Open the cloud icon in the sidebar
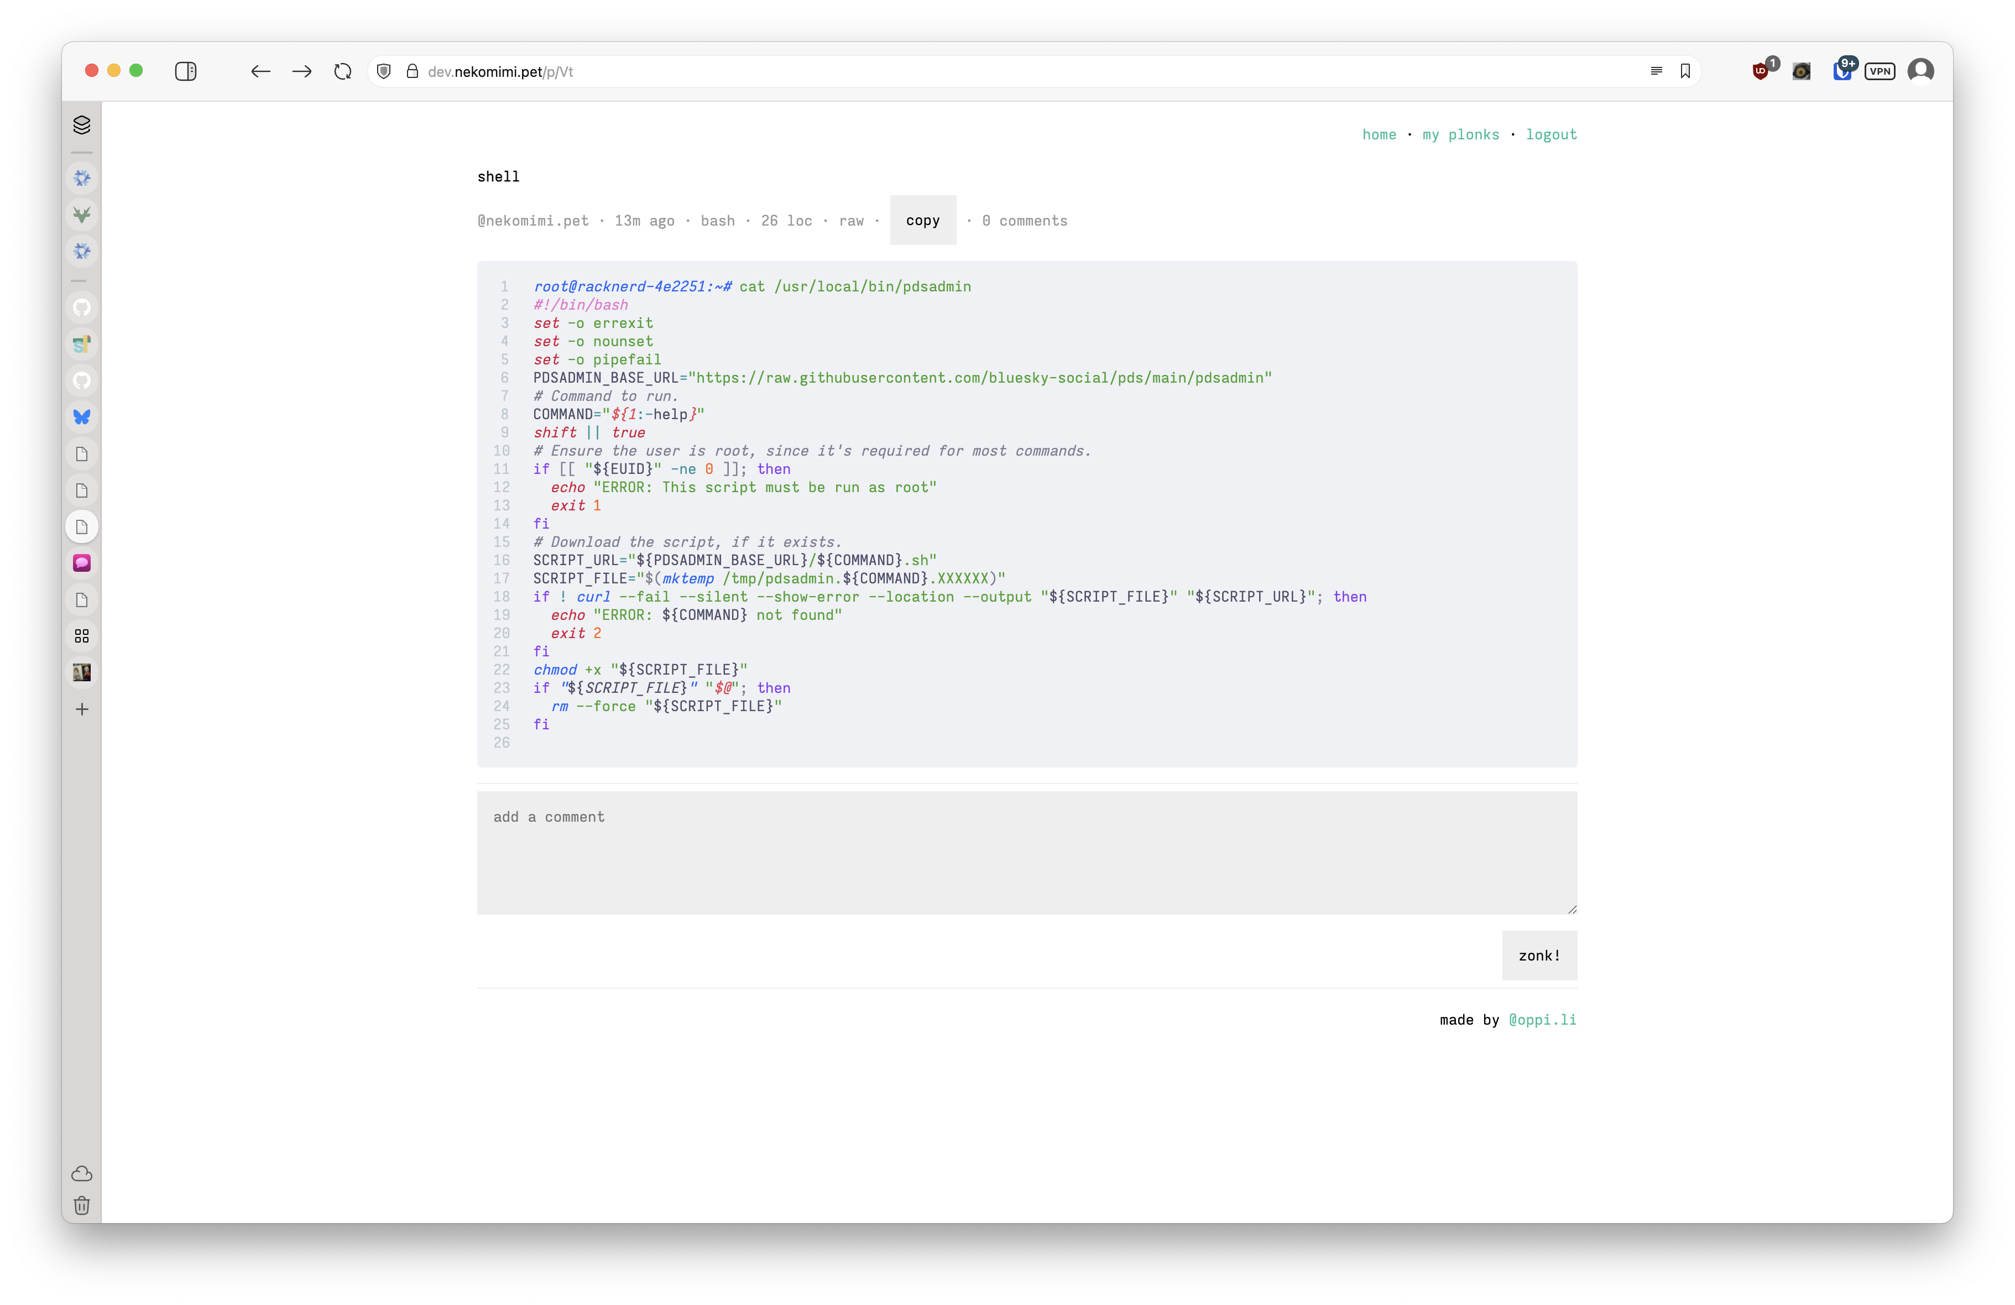The height and width of the screenshot is (1305, 2015). click(x=82, y=1174)
